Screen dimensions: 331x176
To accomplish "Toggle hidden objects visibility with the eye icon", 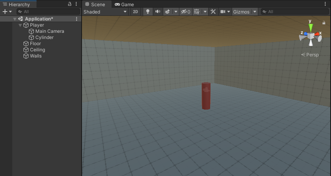I will tap(186, 12).
